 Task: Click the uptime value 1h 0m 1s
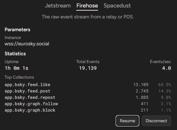[17, 68]
